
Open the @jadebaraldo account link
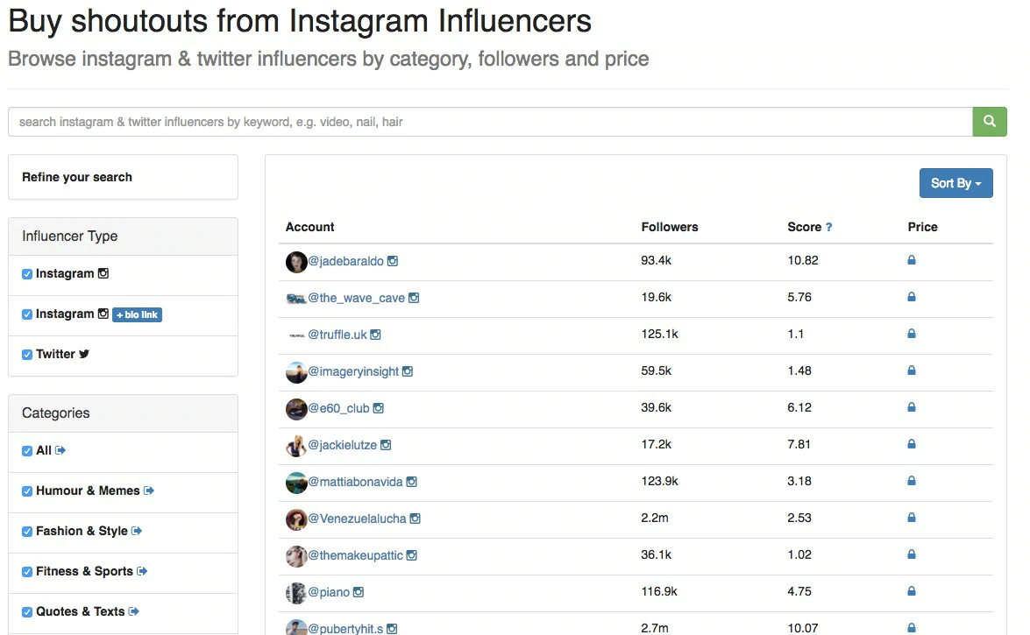click(x=345, y=261)
